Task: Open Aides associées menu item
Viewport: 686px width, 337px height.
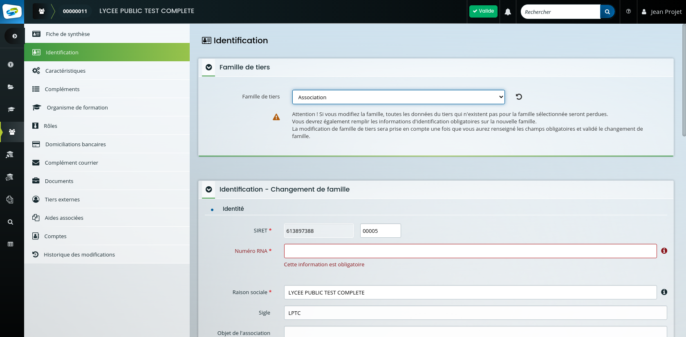Action: coord(107,218)
